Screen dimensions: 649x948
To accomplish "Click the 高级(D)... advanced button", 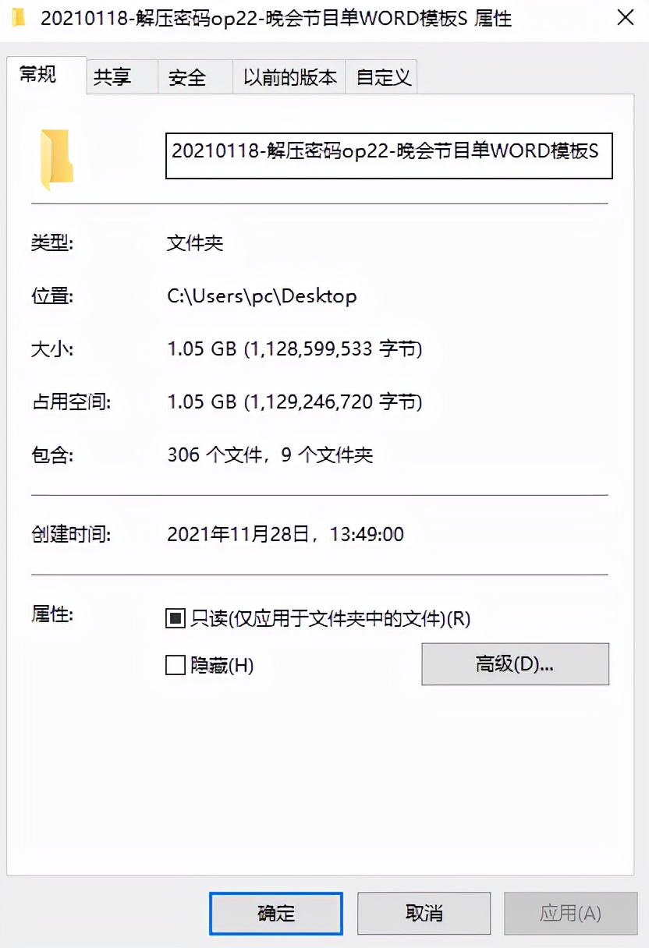I will coord(515,663).
